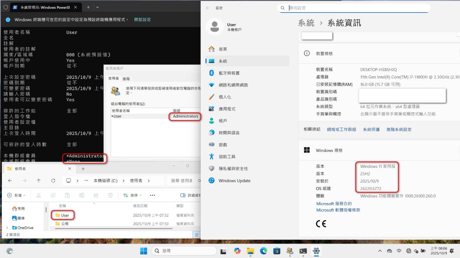The image size is (460, 258).
Task: Open Microsoft Software License Terms link
Action: pyautogui.click(x=338, y=210)
